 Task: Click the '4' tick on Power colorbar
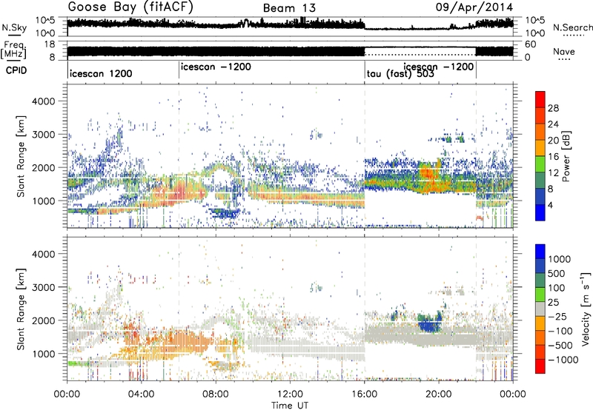click(x=551, y=205)
